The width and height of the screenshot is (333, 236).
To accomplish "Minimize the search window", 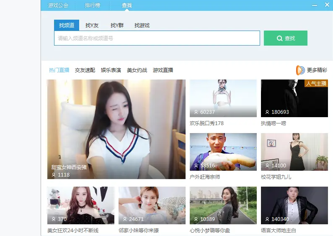I will click(x=315, y=5).
